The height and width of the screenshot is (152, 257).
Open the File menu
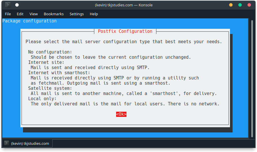point(8,14)
